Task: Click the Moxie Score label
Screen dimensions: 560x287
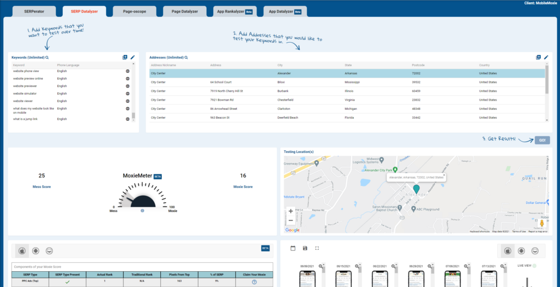Action: click(243, 187)
